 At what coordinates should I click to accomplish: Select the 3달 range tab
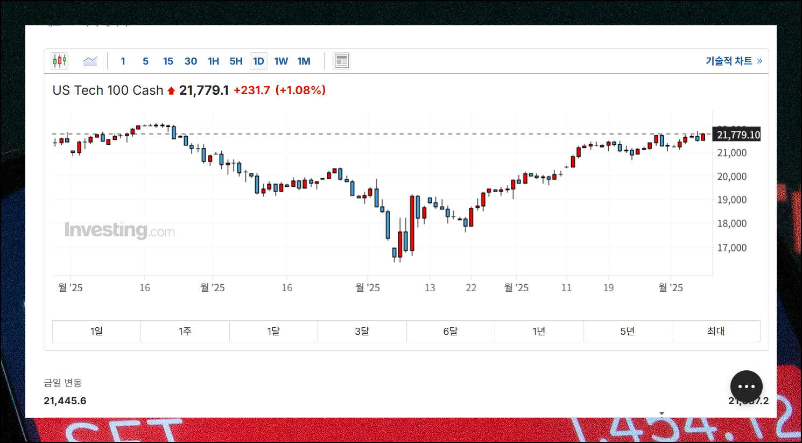click(362, 331)
